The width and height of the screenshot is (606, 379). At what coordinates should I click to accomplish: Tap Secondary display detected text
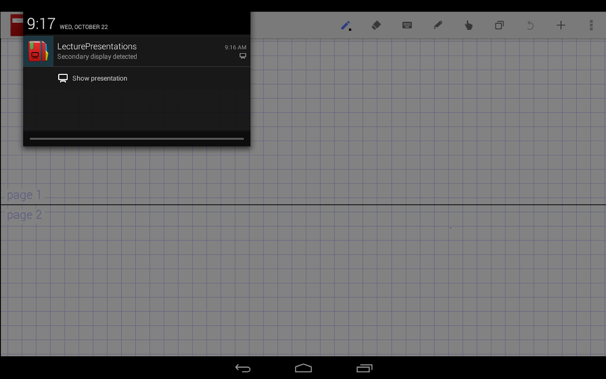[x=97, y=57]
